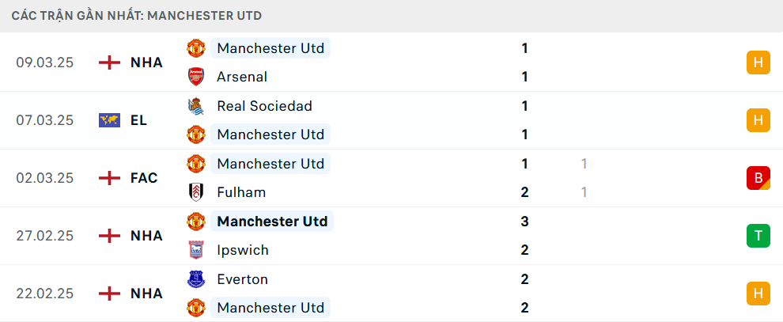Click England flag beside FAC
Image resolution: width=783 pixels, height=322 pixels.
pos(109,178)
